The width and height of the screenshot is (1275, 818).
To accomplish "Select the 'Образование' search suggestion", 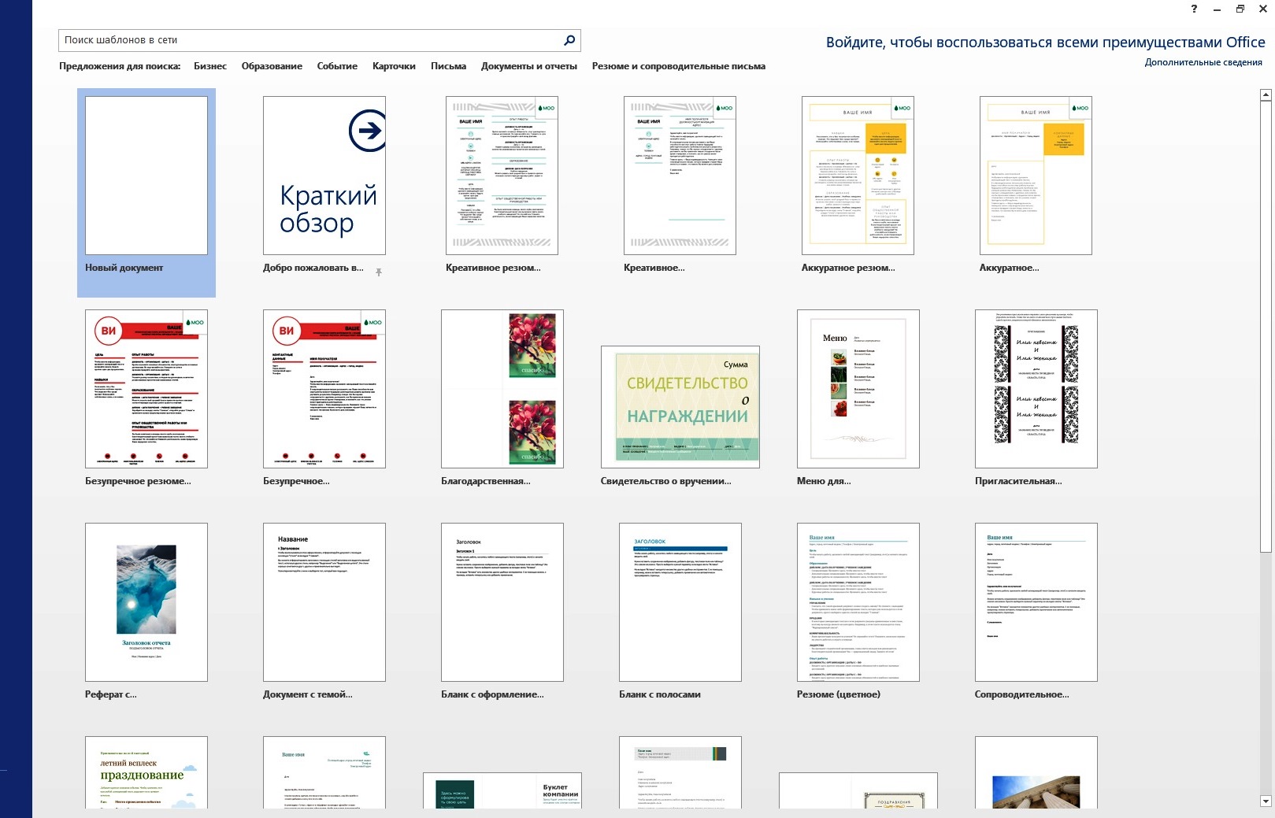I will (272, 66).
